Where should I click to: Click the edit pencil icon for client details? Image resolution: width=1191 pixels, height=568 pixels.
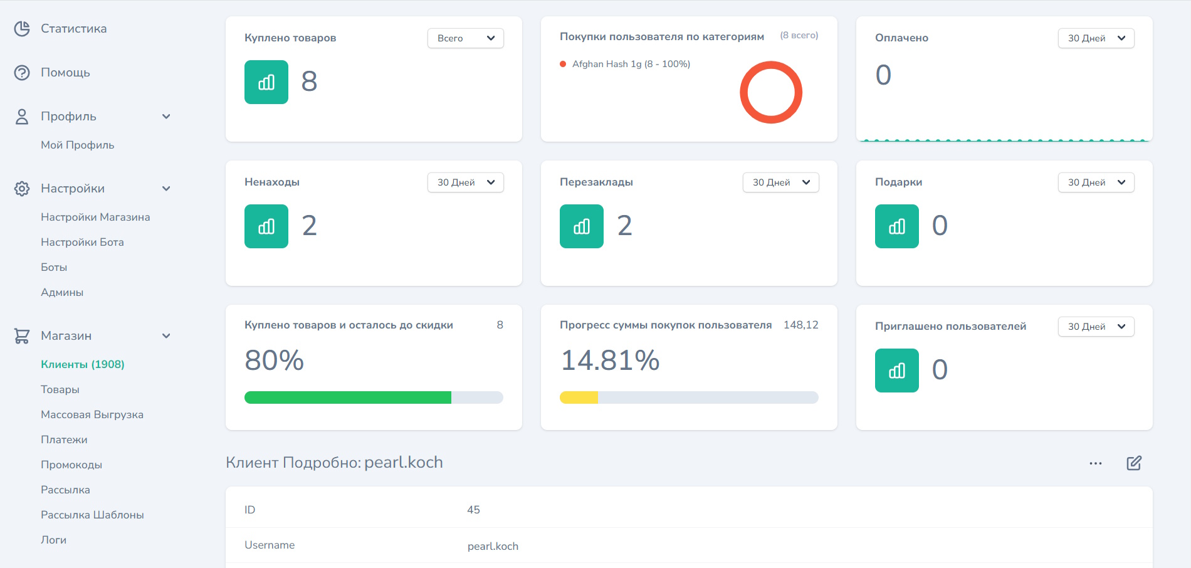point(1134,463)
